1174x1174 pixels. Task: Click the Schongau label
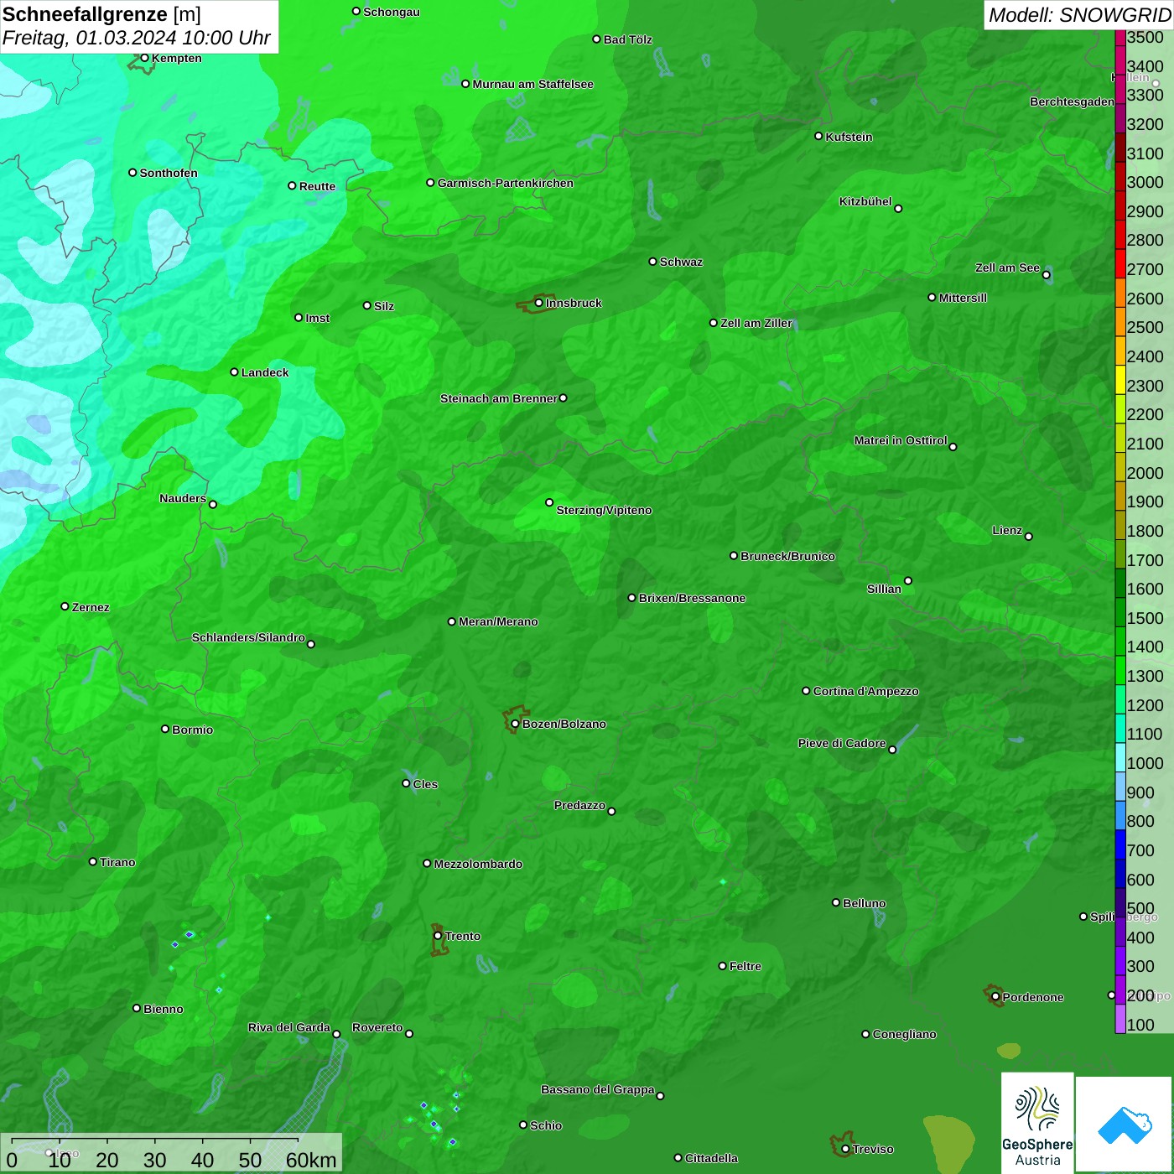tap(392, 12)
